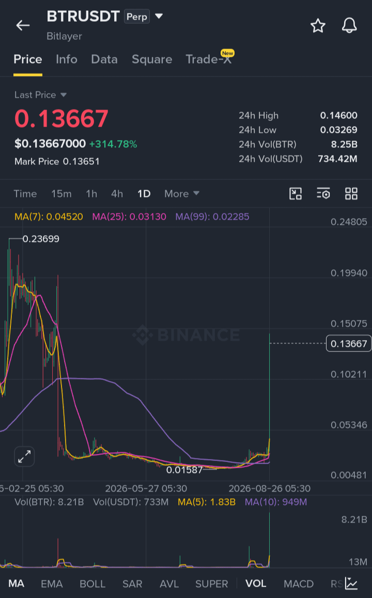Tap the Perp contract type badge

point(137,17)
